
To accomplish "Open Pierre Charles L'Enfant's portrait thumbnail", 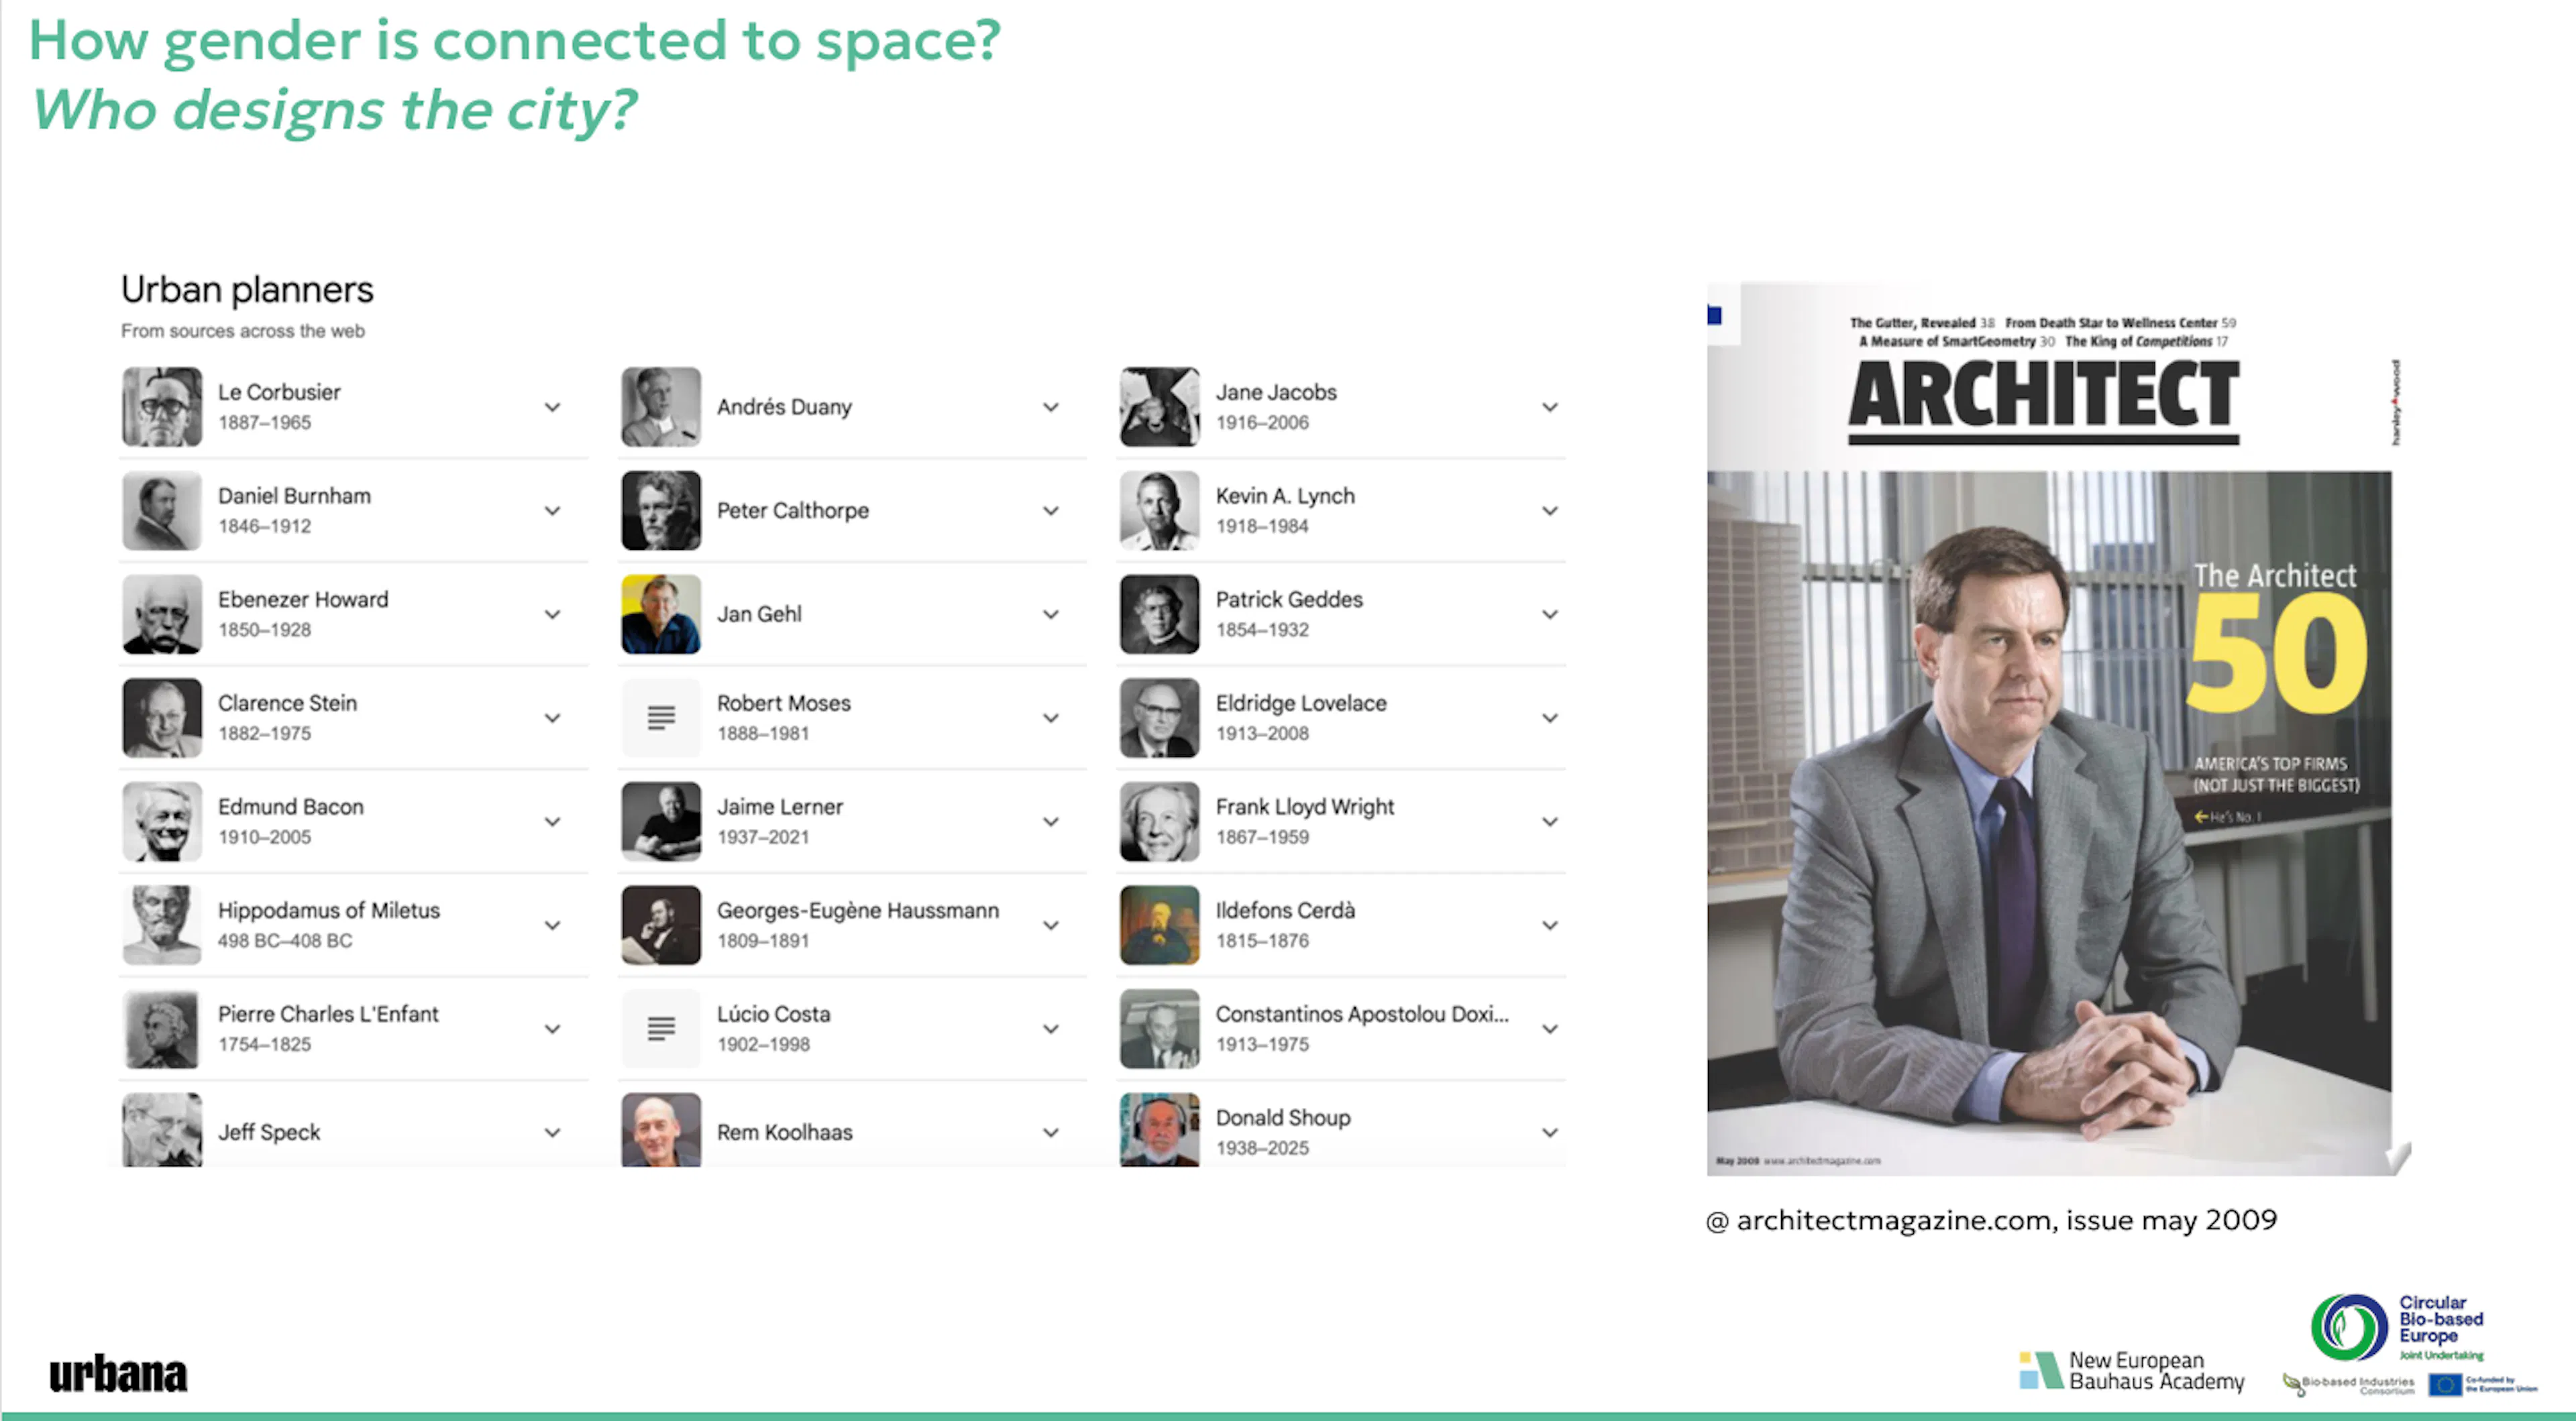I will click(162, 1029).
